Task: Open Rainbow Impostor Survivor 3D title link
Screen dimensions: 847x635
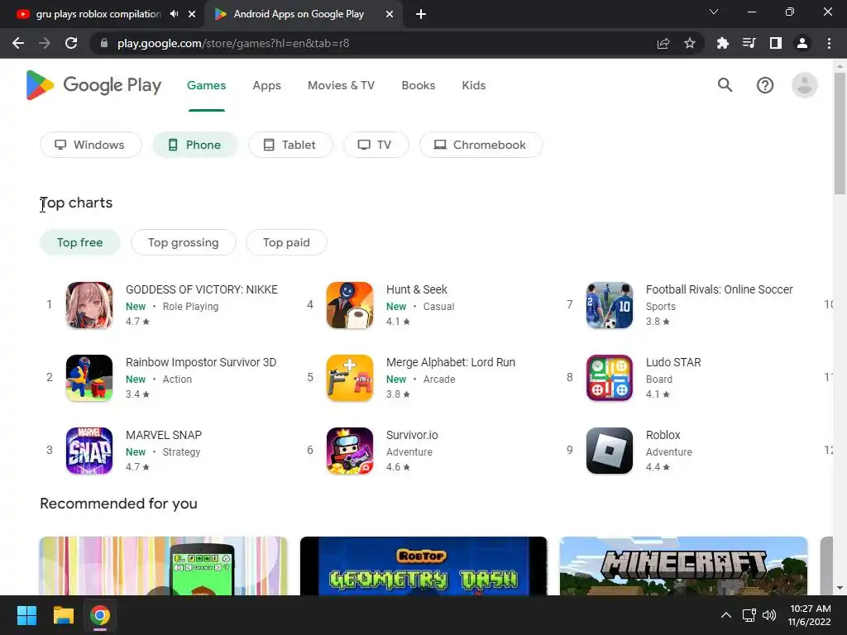Action: click(201, 362)
